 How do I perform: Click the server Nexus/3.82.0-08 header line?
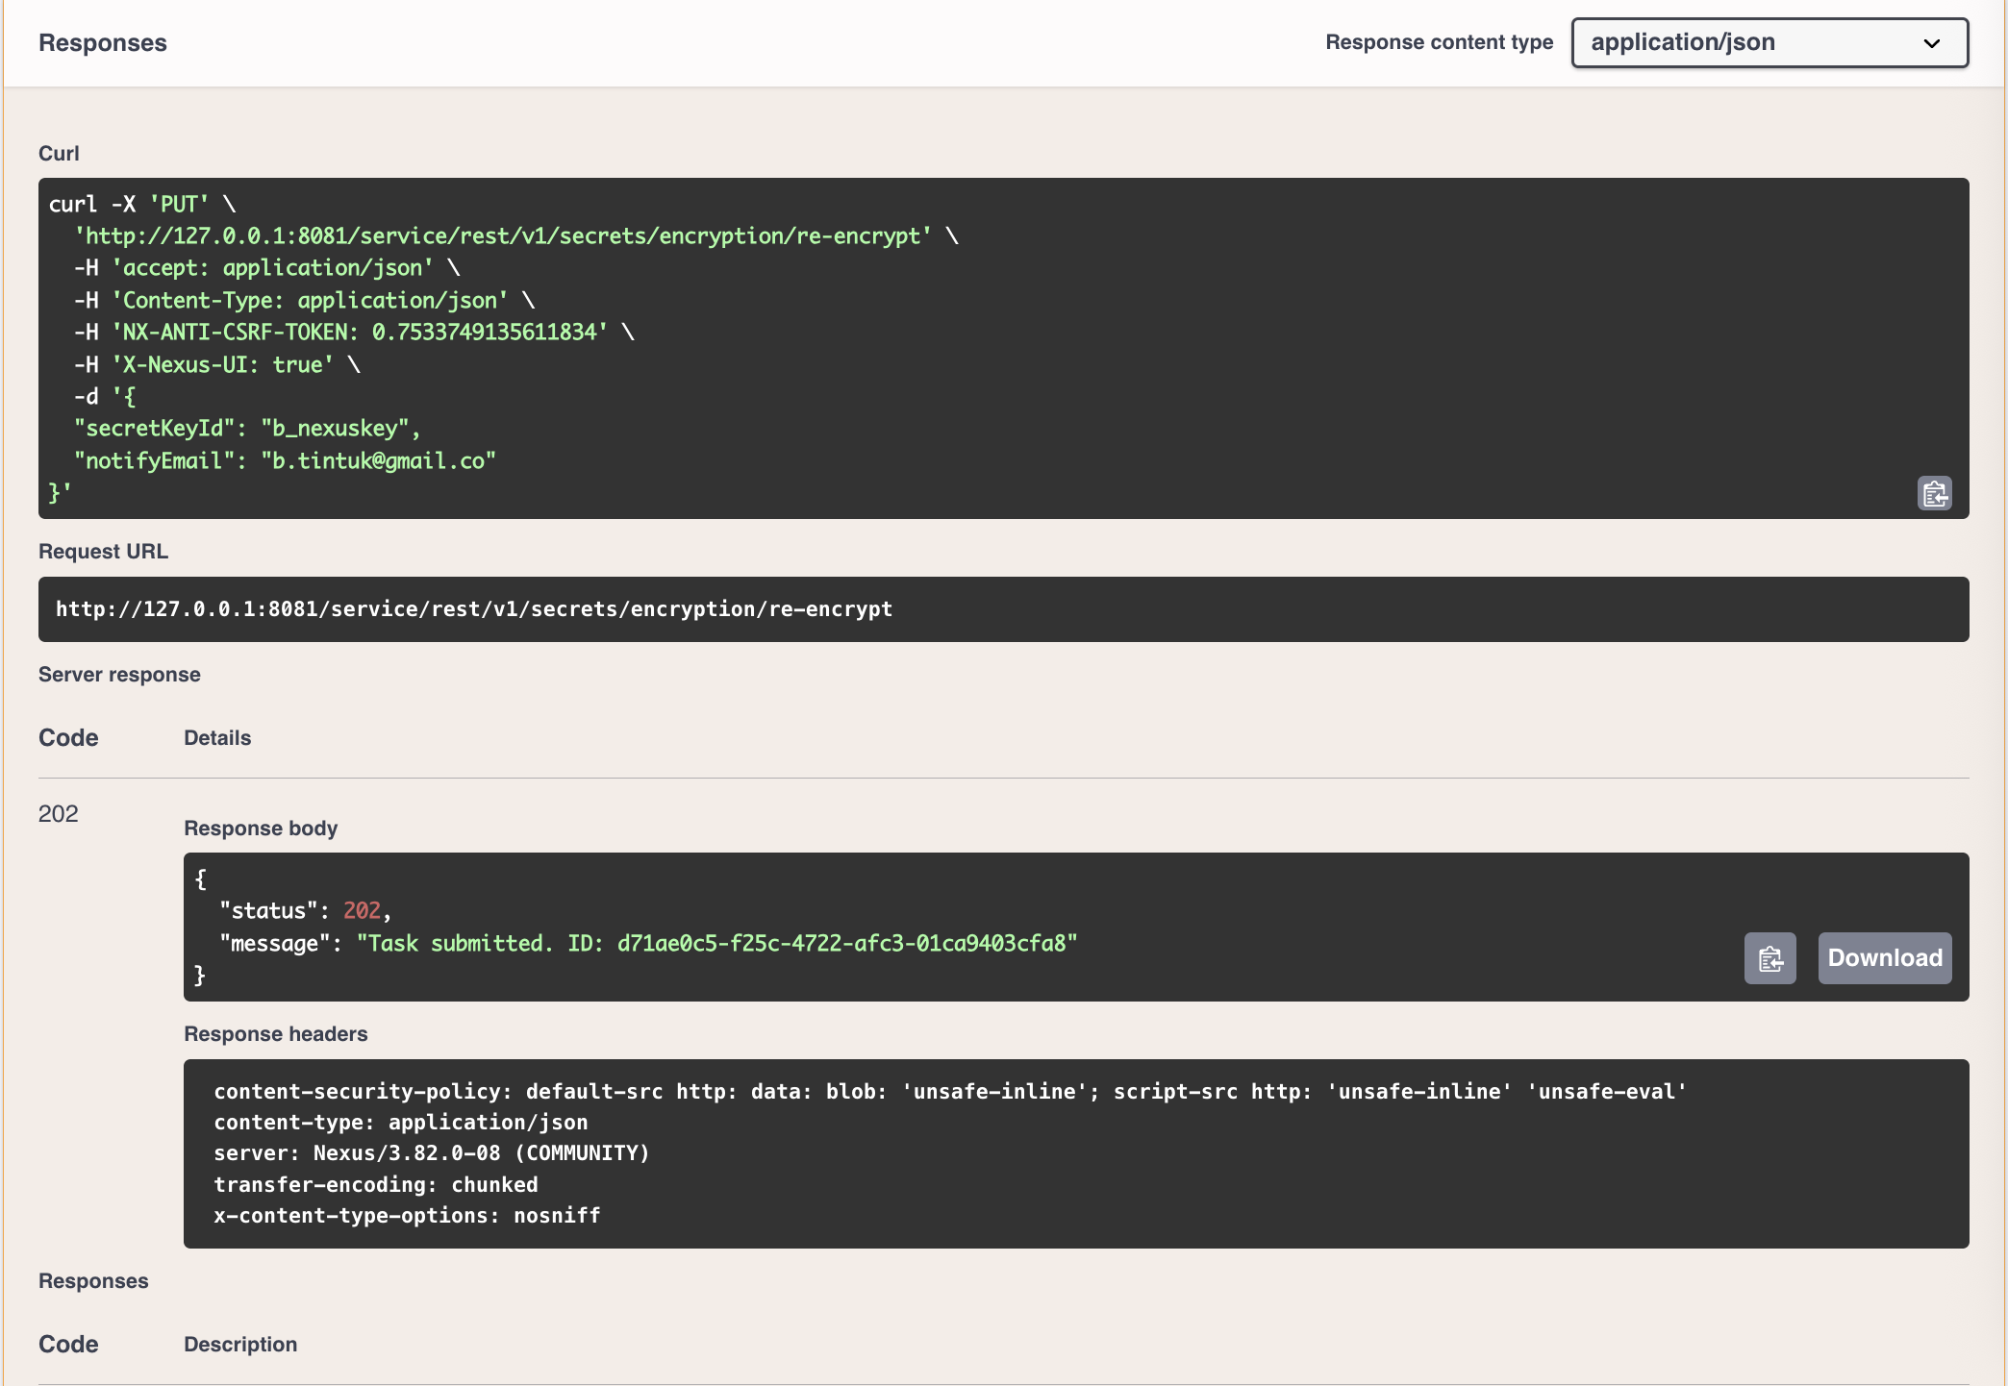[x=431, y=1152]
